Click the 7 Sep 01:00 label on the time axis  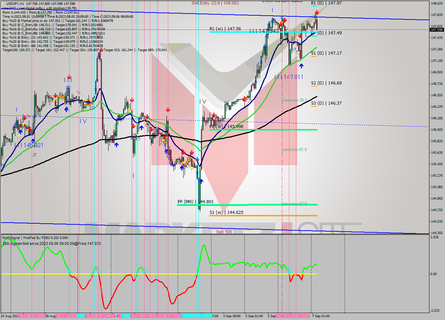coord(321,316)
